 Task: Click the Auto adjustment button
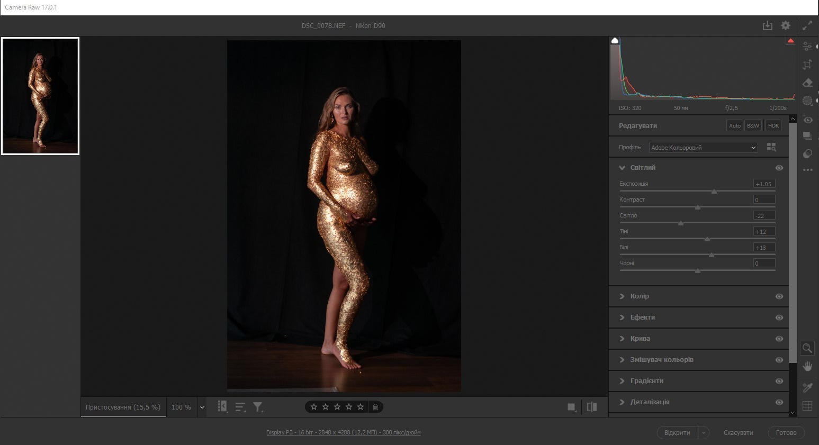(x=735, y=126)
